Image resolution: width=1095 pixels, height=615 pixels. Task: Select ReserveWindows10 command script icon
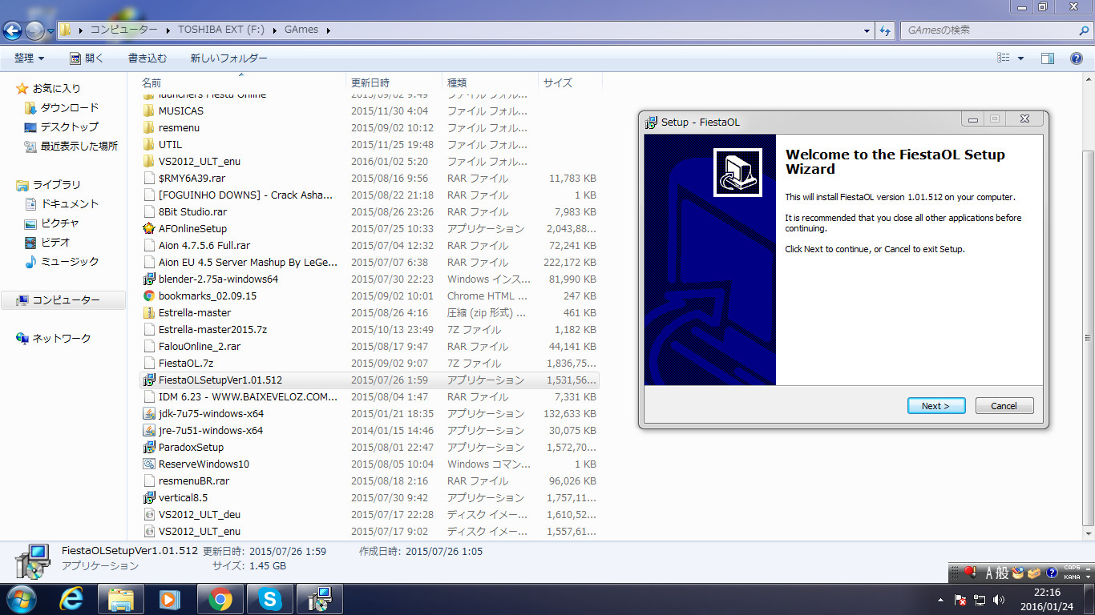coord(148,464)
